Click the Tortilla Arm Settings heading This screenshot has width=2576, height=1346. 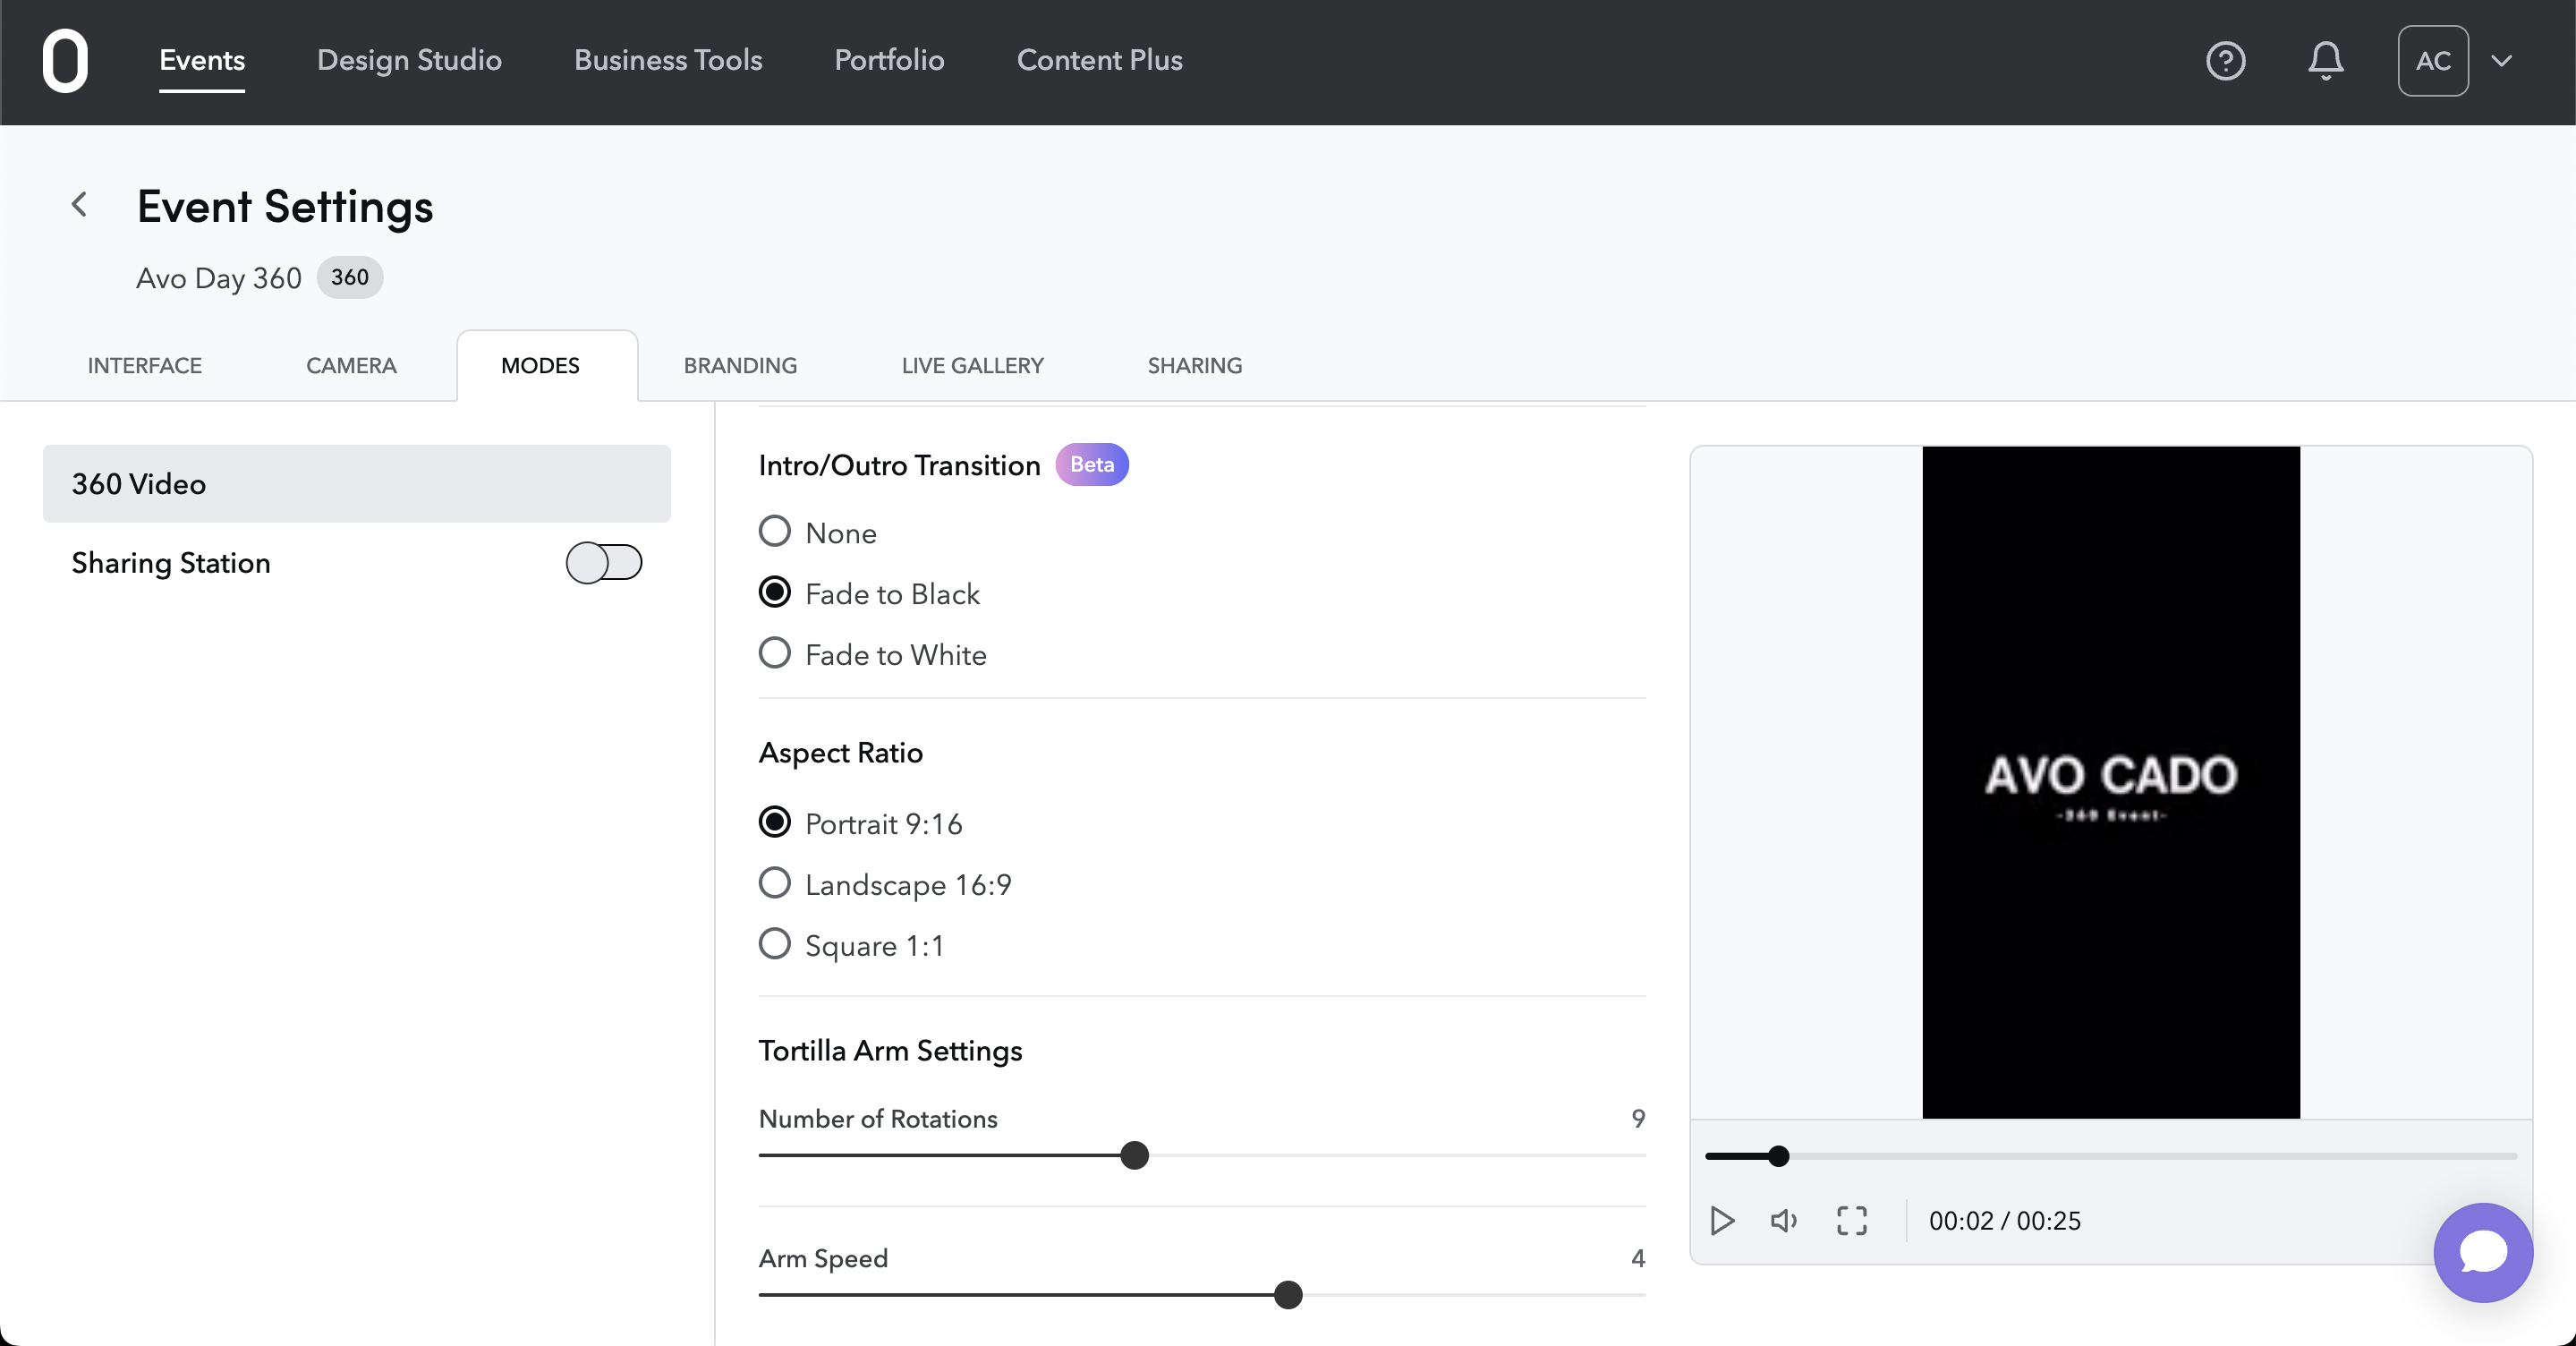coord(890,1050)
